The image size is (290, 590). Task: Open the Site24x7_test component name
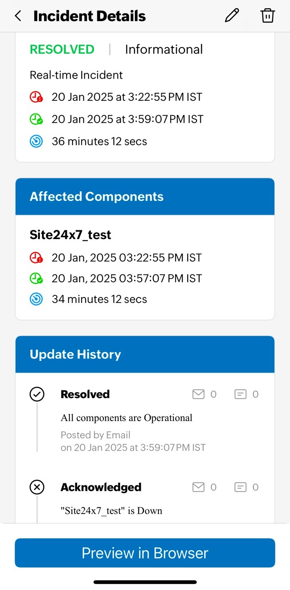pyautogui.click(x=70, y=235)
